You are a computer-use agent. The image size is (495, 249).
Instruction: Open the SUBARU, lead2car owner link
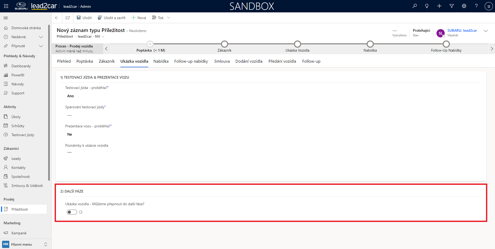(x=462, y=30)
